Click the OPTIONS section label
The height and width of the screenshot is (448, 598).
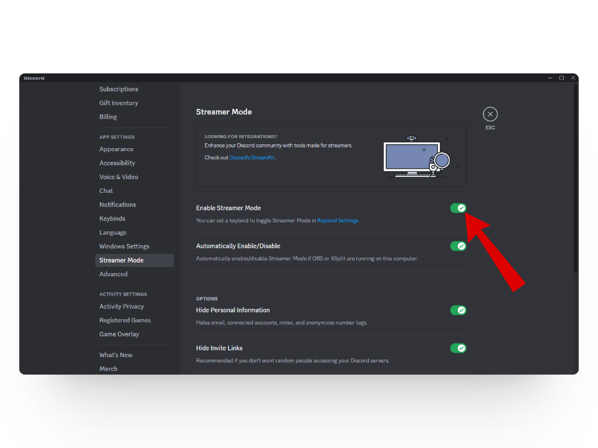(207, 299)
